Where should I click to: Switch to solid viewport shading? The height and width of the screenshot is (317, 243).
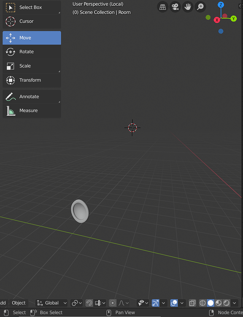coord(211,303)
